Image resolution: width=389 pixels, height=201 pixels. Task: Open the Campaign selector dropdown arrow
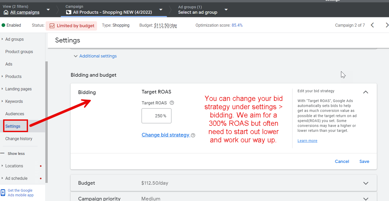161,10
